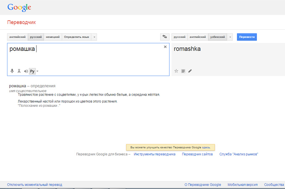Viewport: 285px width, 189px height.
Task: Click the blue Перевести button
Action: pos(247,37)
